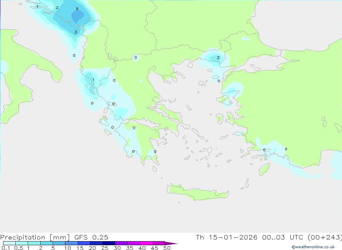Click the 15–20 mm legend swatch

[84, 243]
